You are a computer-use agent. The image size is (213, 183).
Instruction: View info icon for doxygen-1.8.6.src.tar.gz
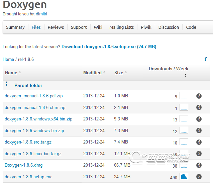pos(199,142)
